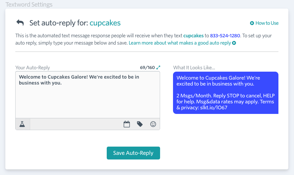The image size is (294, 175).
Task: Click inside the auto-reply text area
Action: pos(88,94)
